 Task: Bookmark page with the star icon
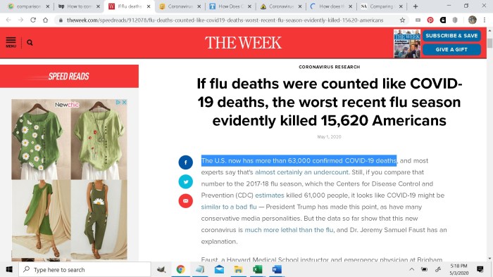(x=402, y=20)
